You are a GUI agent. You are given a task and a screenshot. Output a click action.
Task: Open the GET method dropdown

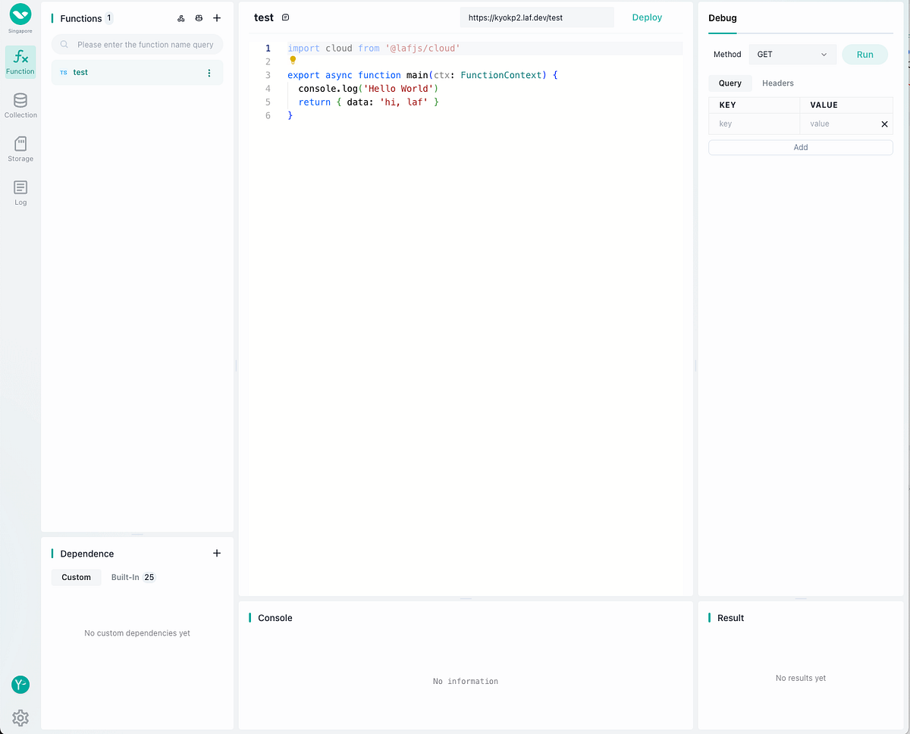click(792, 54)
